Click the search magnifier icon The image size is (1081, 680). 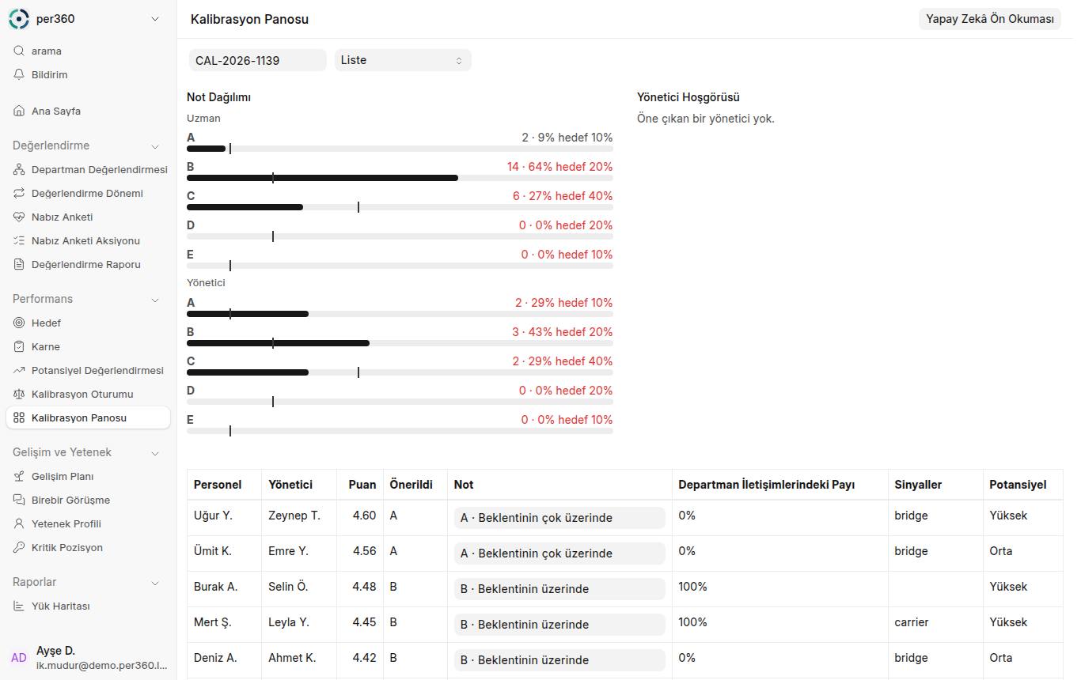click(x=19, y=51)
